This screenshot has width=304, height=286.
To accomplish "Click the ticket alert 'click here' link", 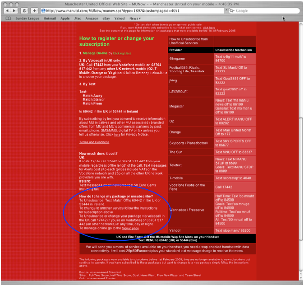I will click(209, 28).
